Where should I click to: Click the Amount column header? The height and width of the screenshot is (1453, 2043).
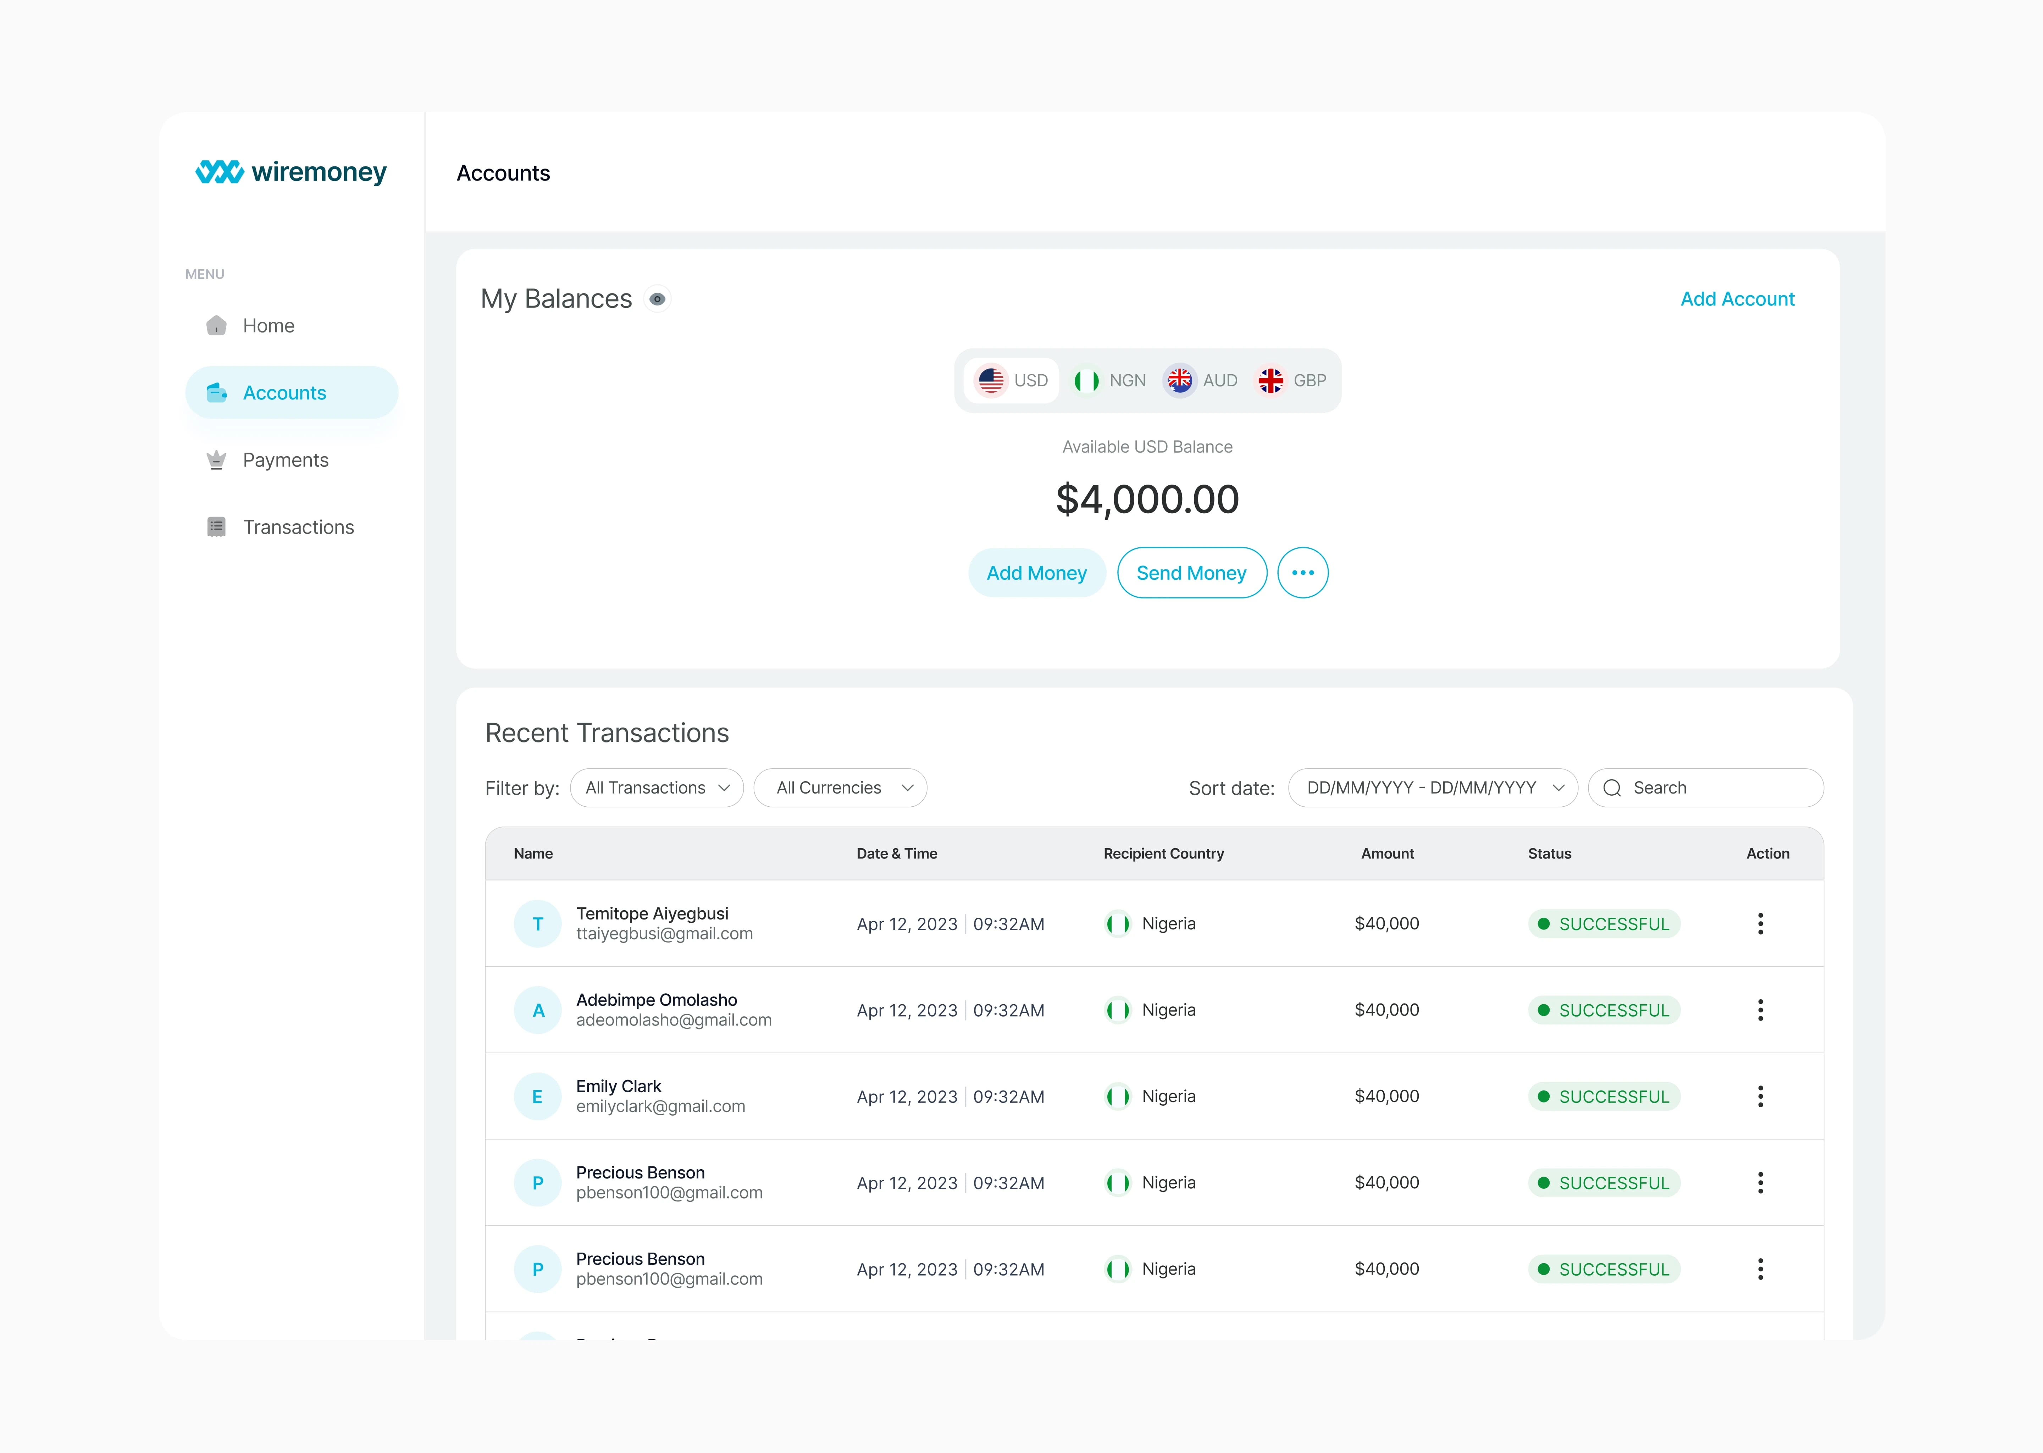click(x=1387, y=853)
